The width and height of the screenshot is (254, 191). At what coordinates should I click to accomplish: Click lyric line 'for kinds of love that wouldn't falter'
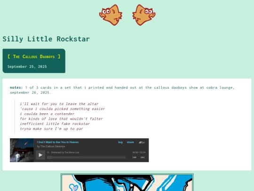(x=61, y=119)
